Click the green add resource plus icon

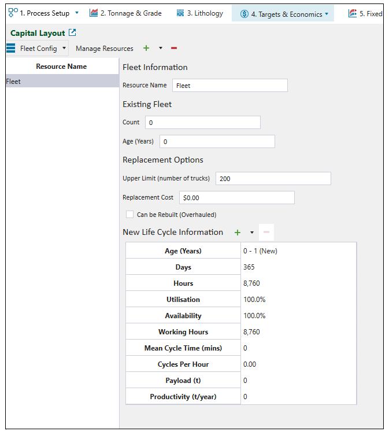tap(146, 49)
